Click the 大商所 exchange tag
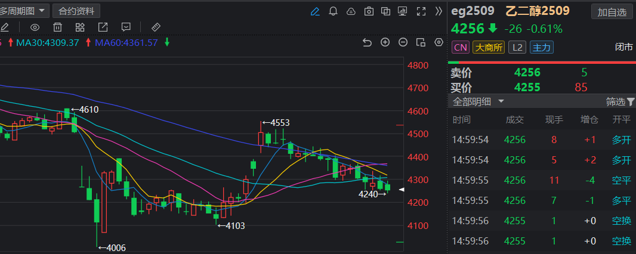 (489, 47)
